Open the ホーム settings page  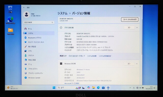tap(39, 29)
